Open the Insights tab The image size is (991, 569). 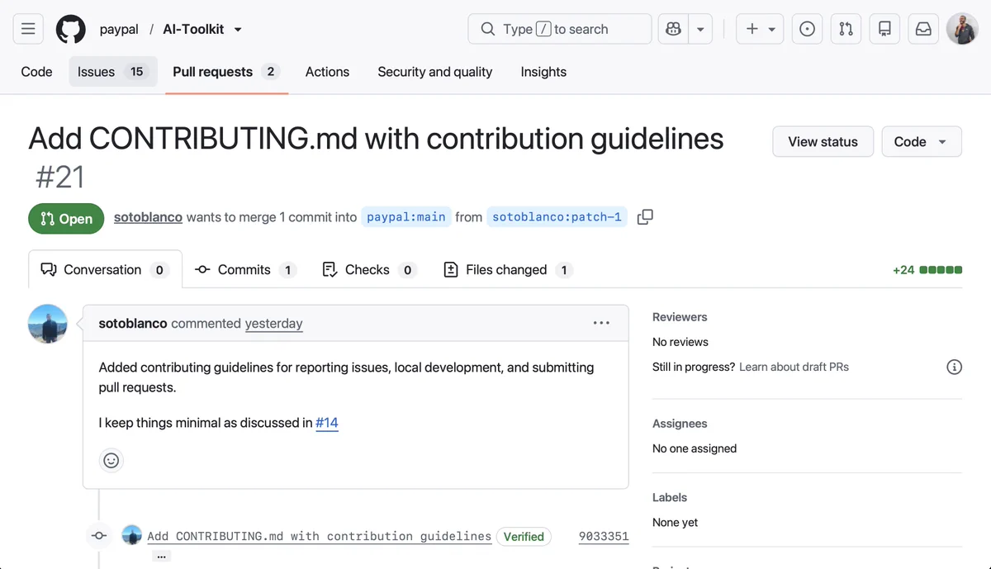pyautogui.click(x=543, y=72)
